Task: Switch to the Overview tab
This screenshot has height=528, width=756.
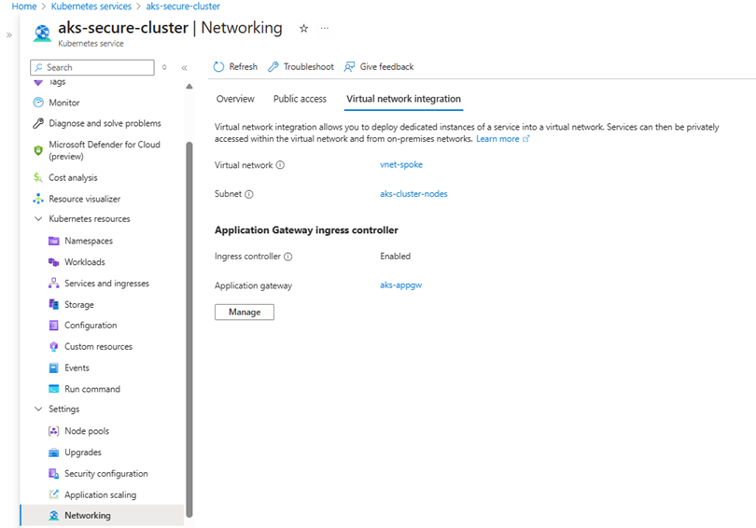Action: pos(235,99)
